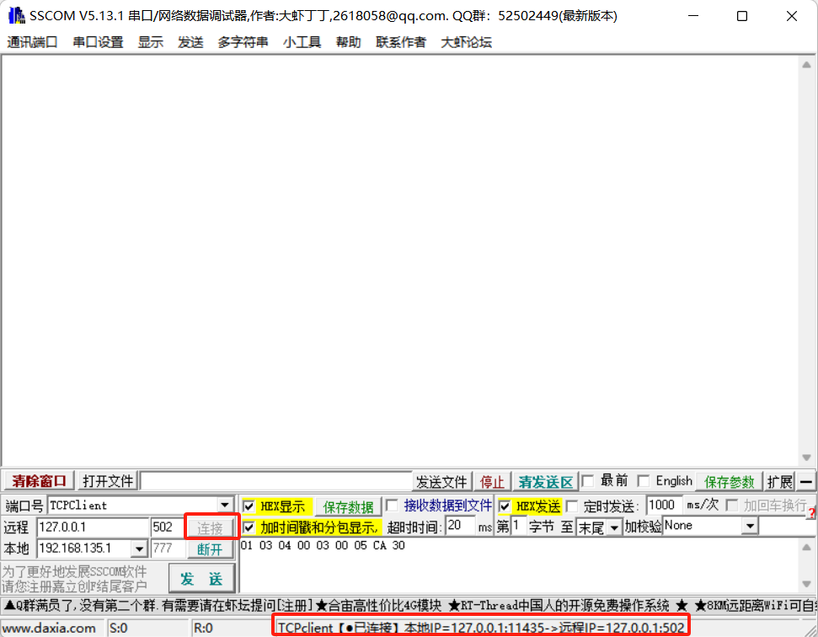Click the 发送文件 button
Image resolution: width=818 pixels, height=637 pixels.
click(x=441, y=481)
